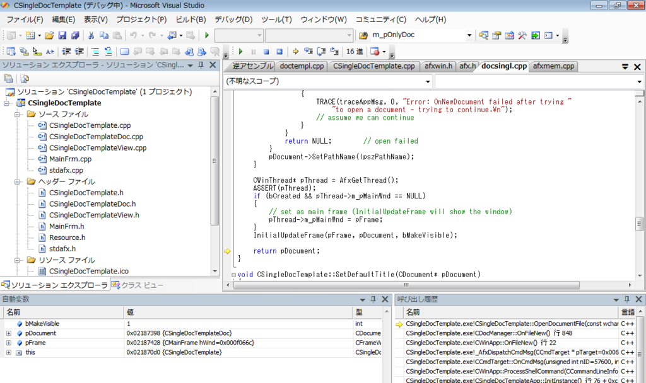Switch to the doctempl.cpp tab

click(x=302, y=66)
